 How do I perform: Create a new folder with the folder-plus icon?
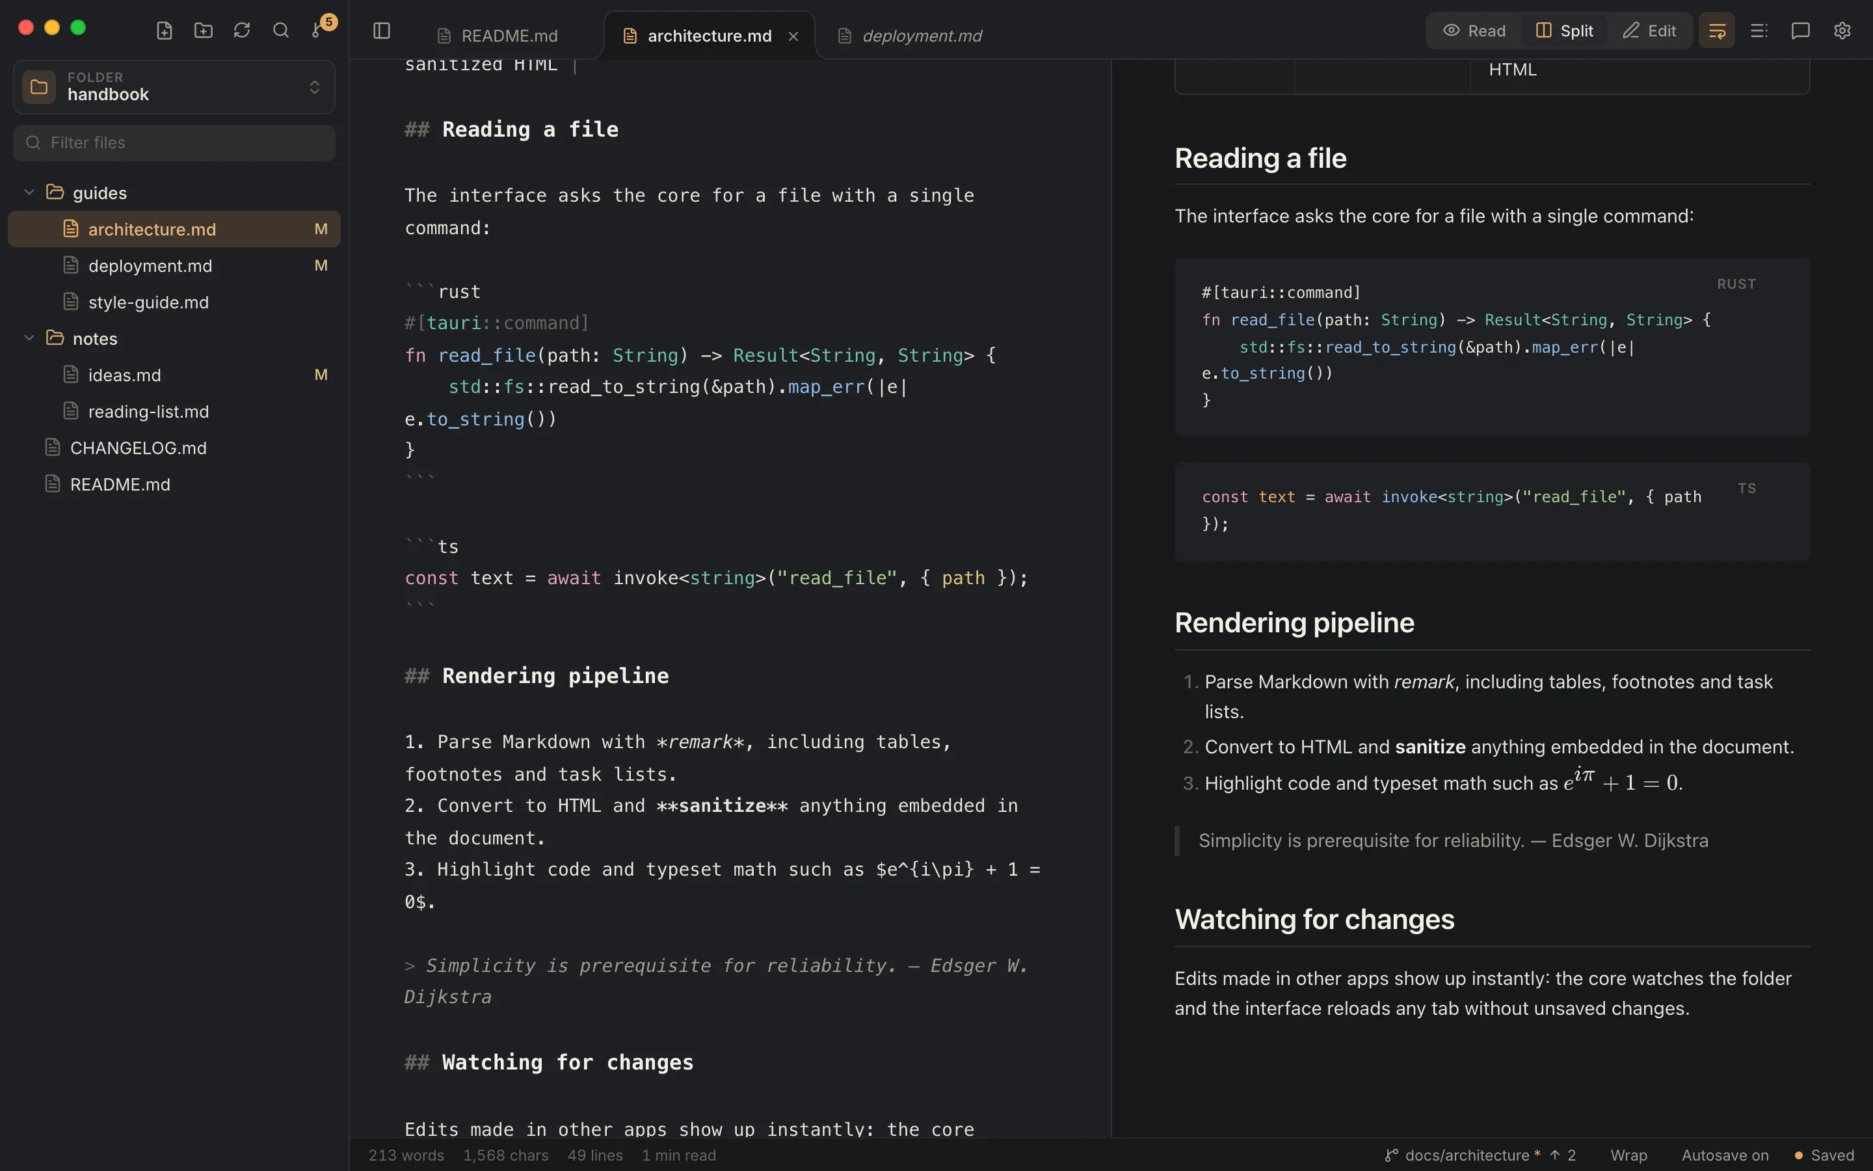pyautogui.click(x=204, y=31)
